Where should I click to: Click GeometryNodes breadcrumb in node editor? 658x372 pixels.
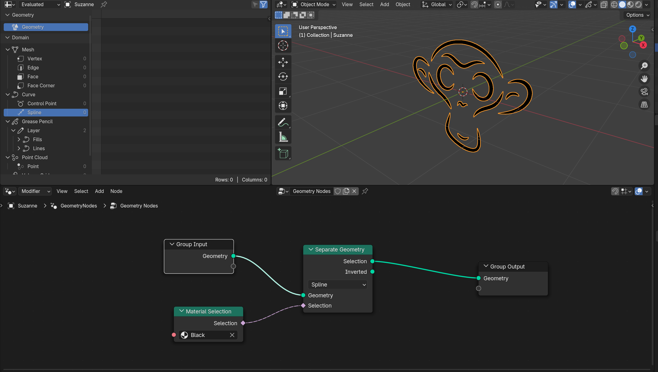pyautogui.click(x=79, y=206)
